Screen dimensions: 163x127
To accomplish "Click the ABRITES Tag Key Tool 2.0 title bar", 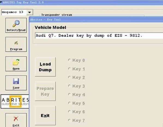I will [x=81, y=2].
